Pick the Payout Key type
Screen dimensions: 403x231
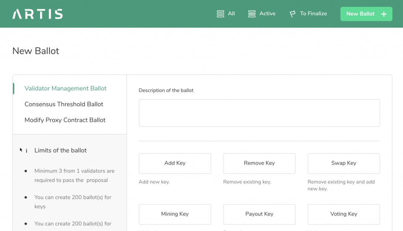[259, 214]
